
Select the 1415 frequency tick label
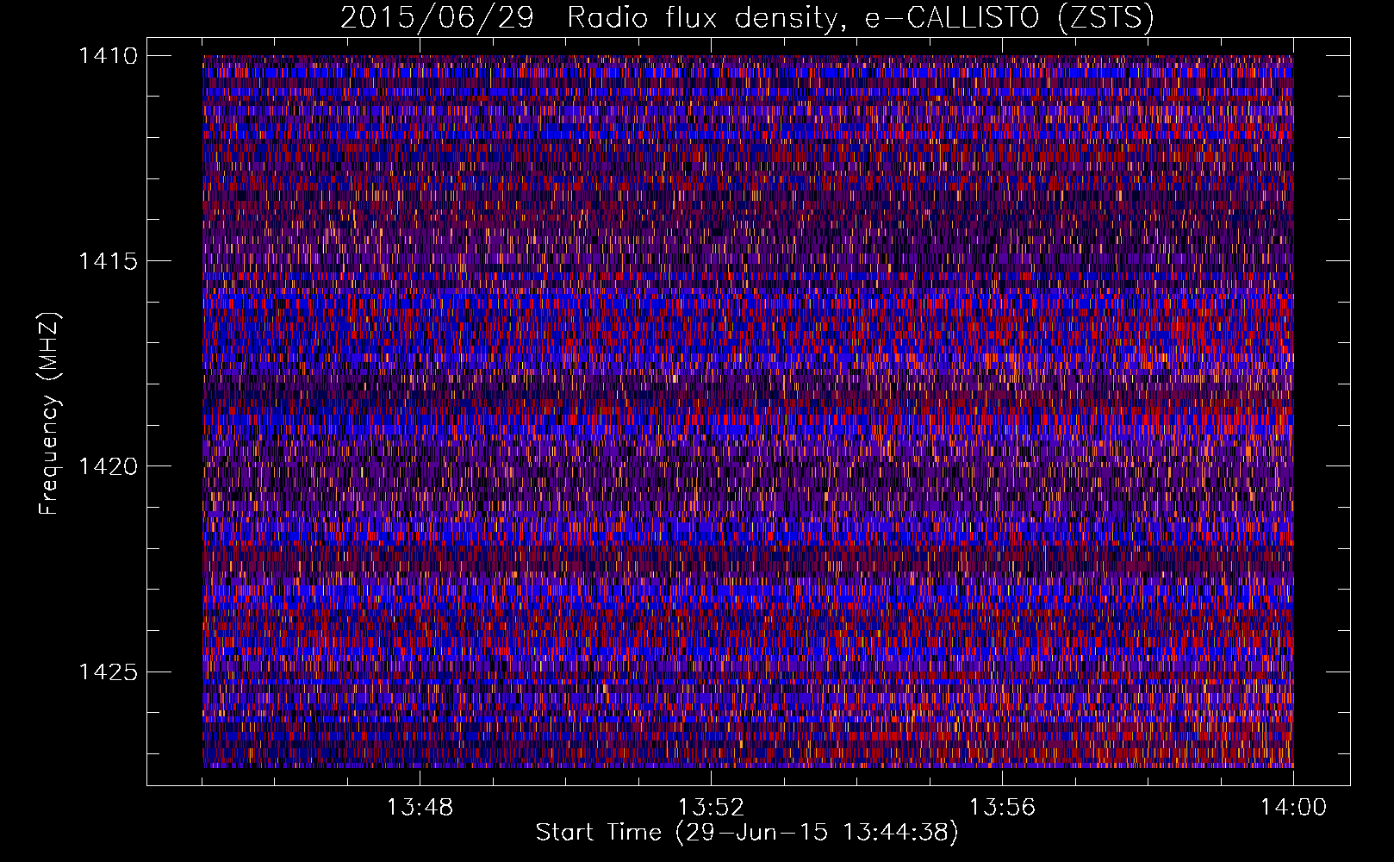[x=108, y=261]
